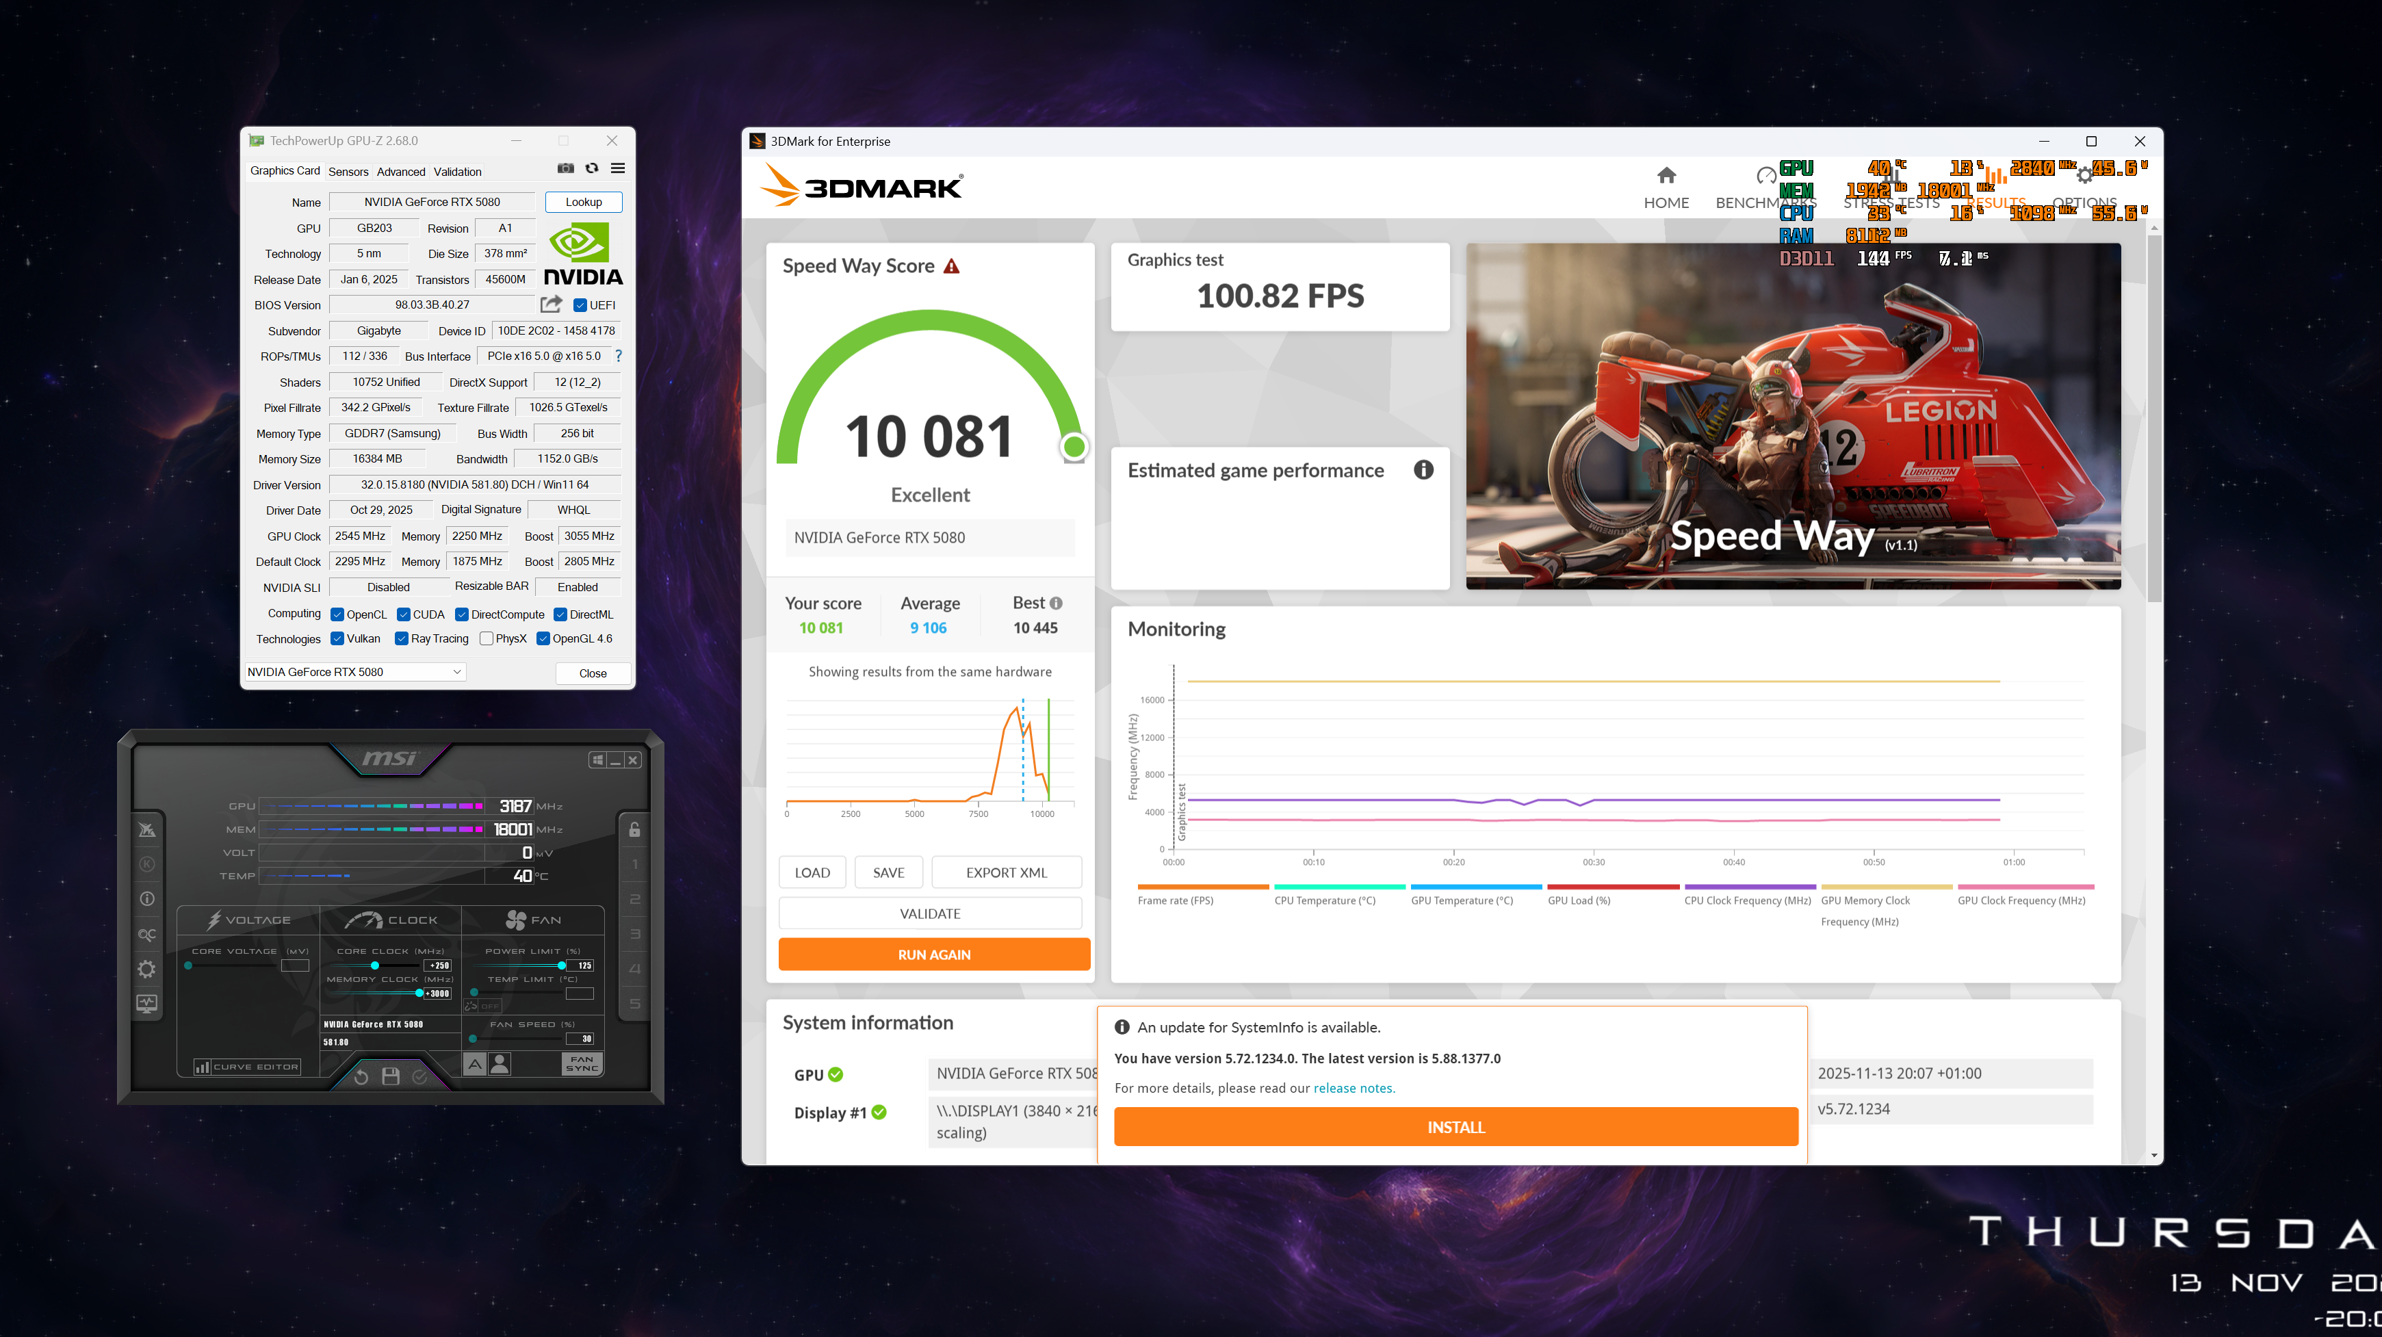The width and height of the screenshot is (2382, 1337).
Task: Click the BIOS export share icon
Action: tap(551, 304)
